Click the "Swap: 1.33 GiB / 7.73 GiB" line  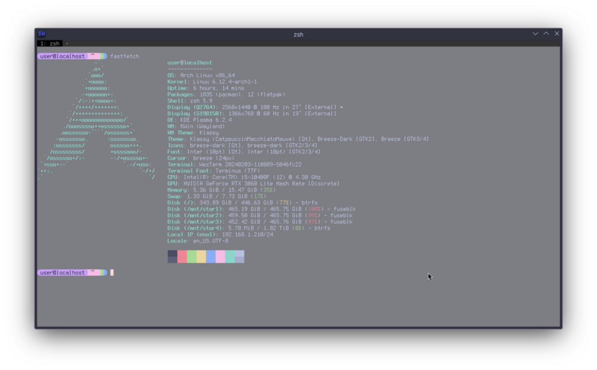pos(217,196)
